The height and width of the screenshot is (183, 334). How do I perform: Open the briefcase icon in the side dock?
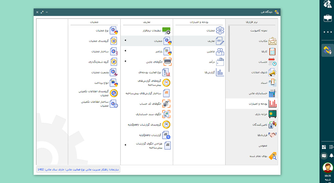point(328,18)
